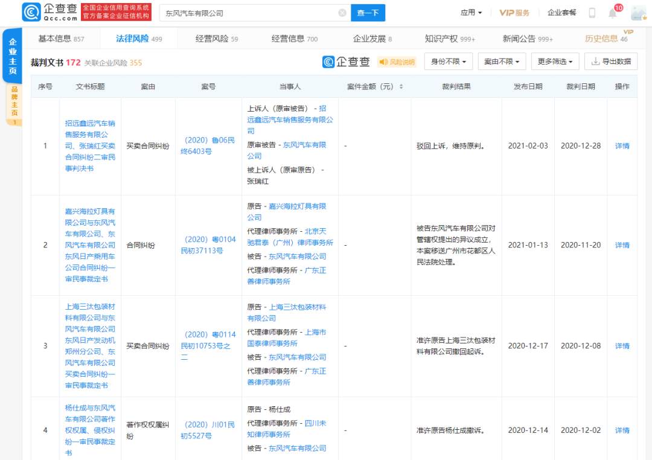Click the 导出数据 export button

click(x=611, y=62)
